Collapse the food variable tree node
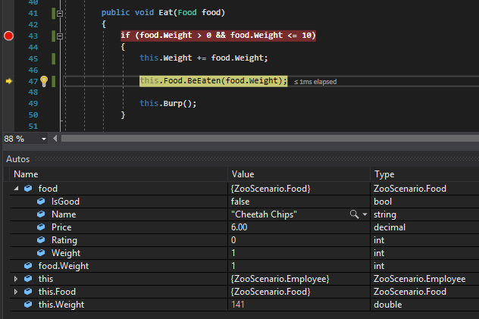 tap(17, 189)
